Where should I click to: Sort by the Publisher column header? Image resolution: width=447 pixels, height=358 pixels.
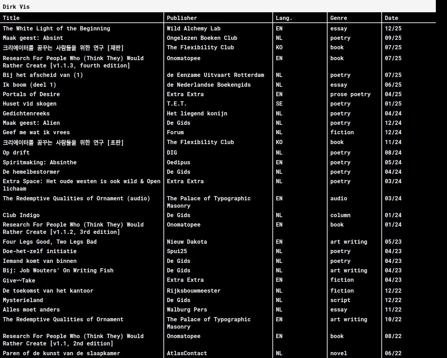[x=182, y=18]
